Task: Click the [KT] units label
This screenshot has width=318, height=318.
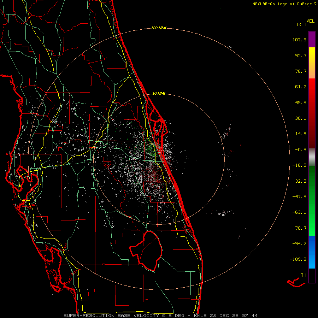Action: tap(301, 24)
